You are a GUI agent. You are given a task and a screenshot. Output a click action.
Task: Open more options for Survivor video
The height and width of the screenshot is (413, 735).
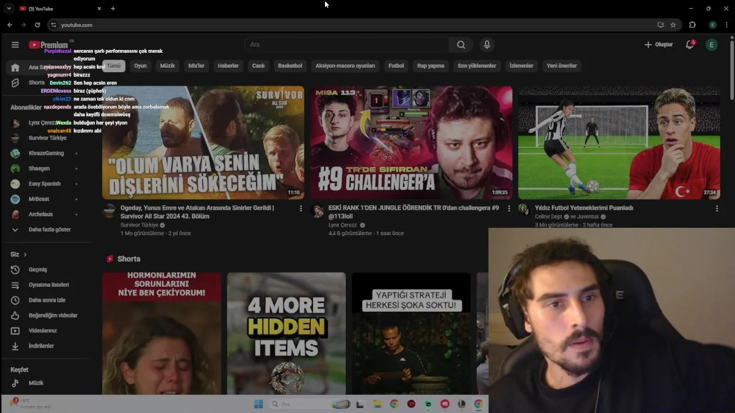point(300,209)
